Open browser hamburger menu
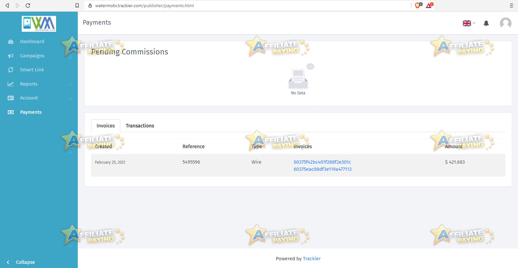This screenshot has width=518, height=268. [512, 6]
